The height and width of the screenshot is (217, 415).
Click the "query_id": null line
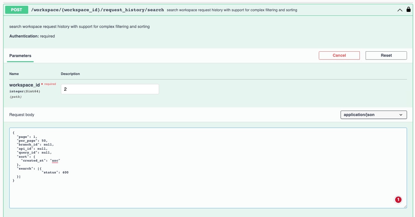(34, 153)
